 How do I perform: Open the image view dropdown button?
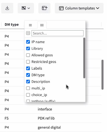(x=26, y=8)
